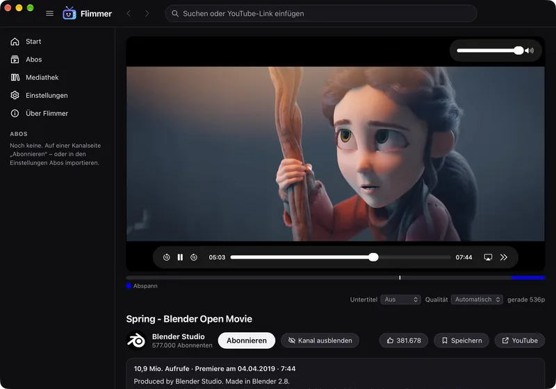Click the home icon beside Start

coord(15,42)
